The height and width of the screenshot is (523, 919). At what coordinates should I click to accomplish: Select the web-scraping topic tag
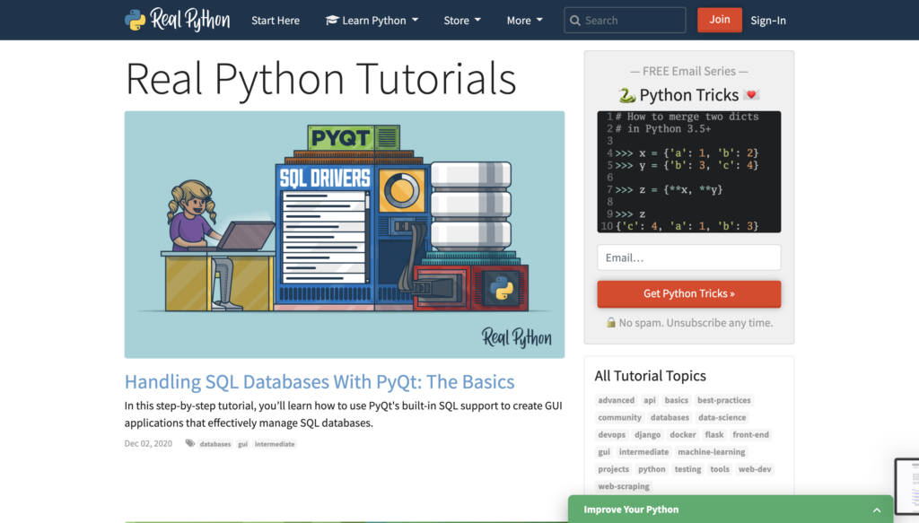point(624,487)
